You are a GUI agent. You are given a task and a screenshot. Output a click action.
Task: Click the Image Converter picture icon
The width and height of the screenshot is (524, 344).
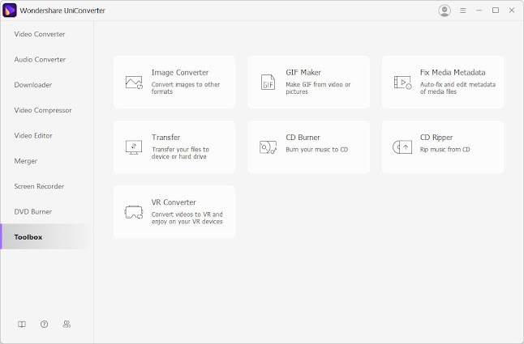[134, 83]
